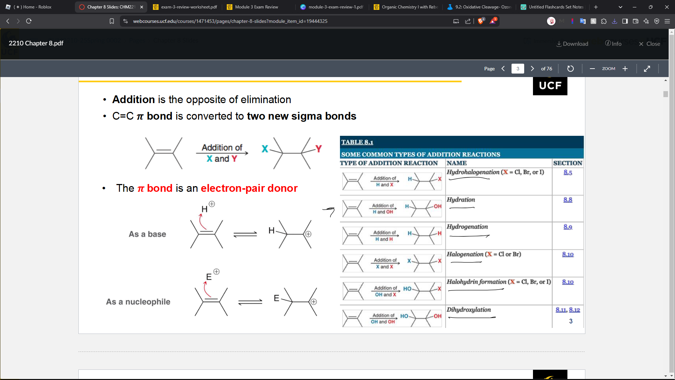Rotate the PDF page
The width and height of the screenshot is (675, 380).
click(570, 69)
